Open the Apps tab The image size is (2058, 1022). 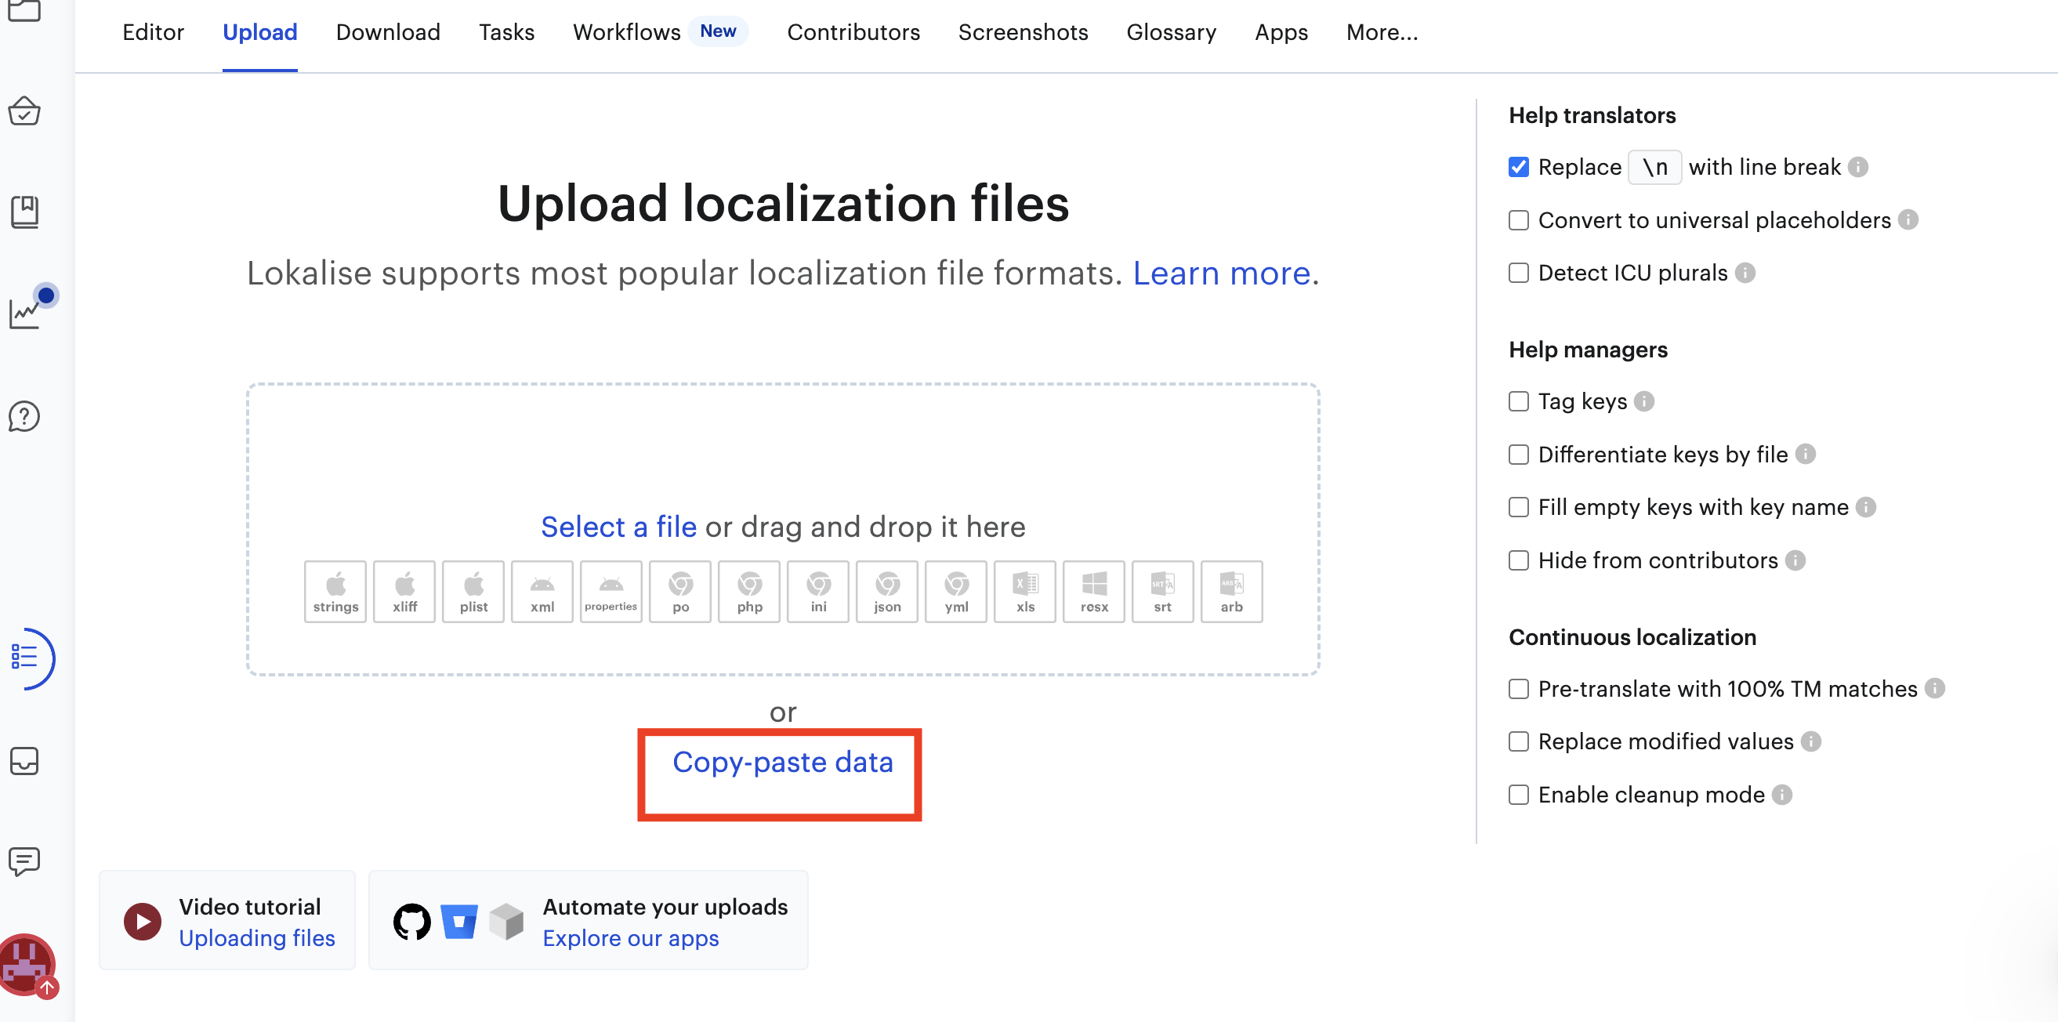[x=1281, y=32]
